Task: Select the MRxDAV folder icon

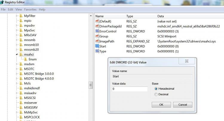Action: pos(21,35)
